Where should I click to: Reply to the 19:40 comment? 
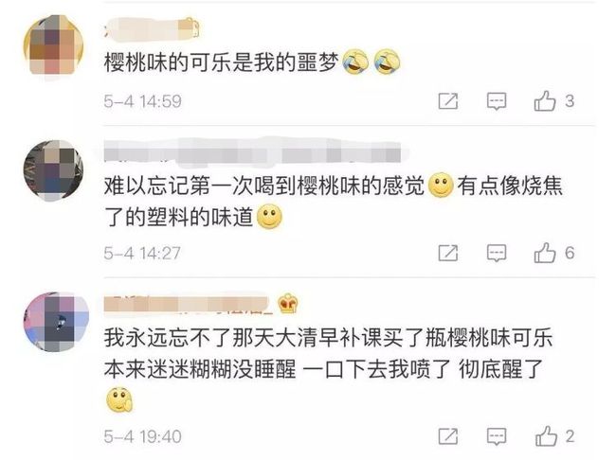tap(497, 436)
